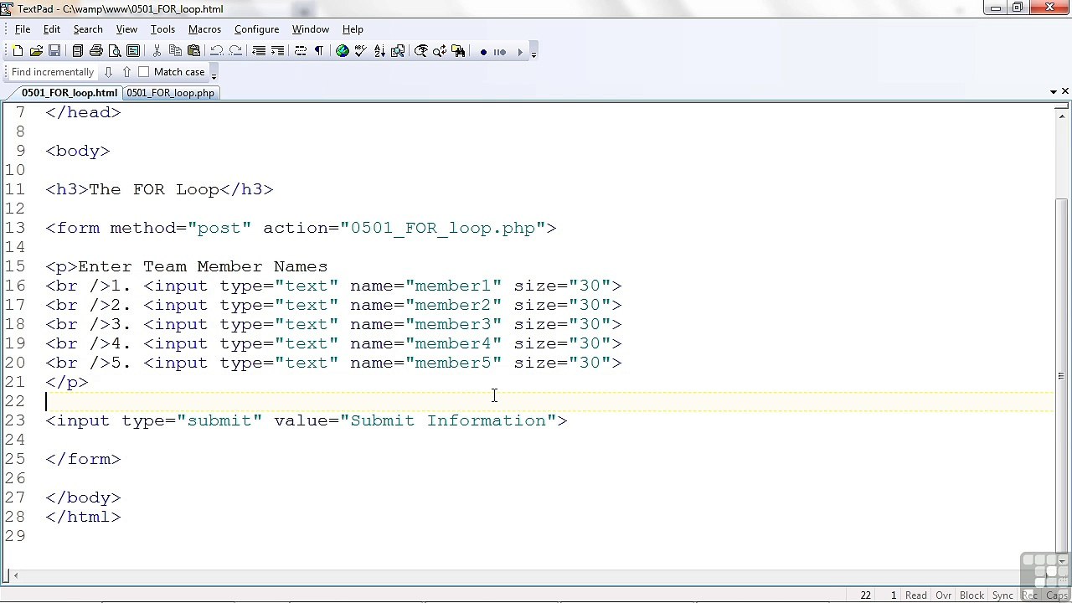Image resolution: width=1072 pixels, height=603 pixels.
Task: Click the Compare Files toolbar icon
Action: [x=398, y=51]
